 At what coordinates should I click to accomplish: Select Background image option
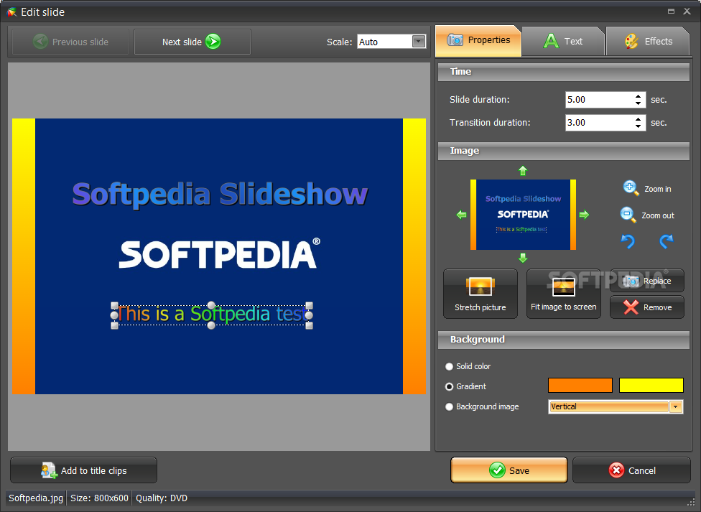coord(450,407)
